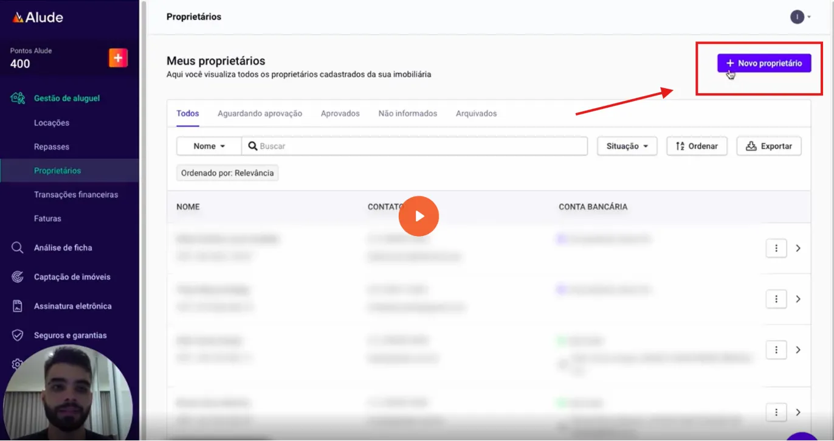Click into the Buscar search field
834x441 pixels.
click(x=415, y=146)
